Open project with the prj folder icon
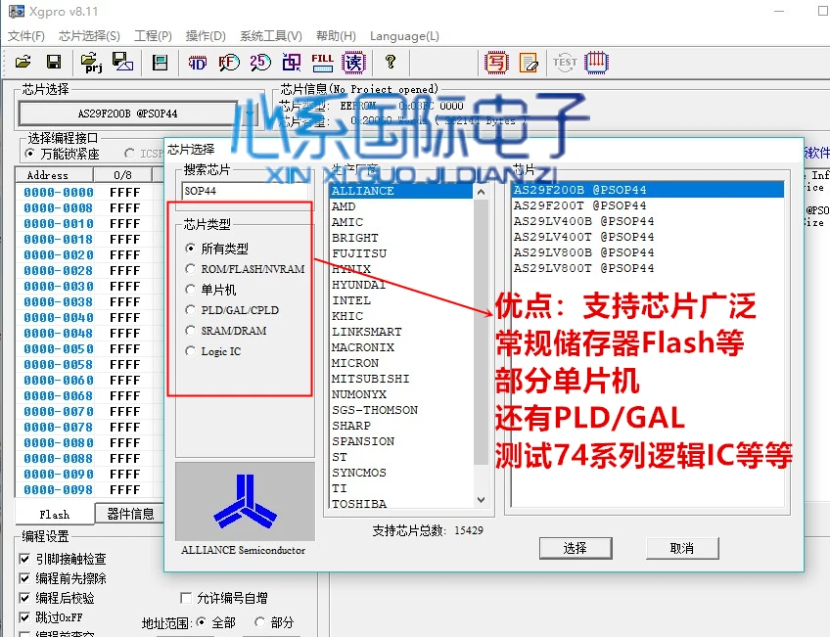 [x=91, y=62]
